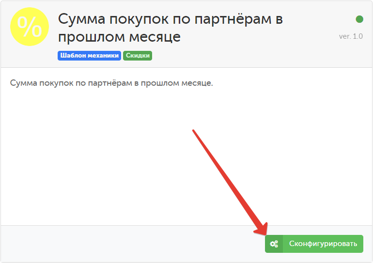
Task: Click the gears icon on configure button
Action: (274, 244)
